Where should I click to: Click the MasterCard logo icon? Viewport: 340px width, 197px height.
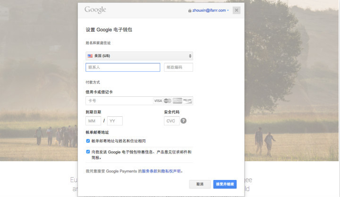[x=168, y=101]
